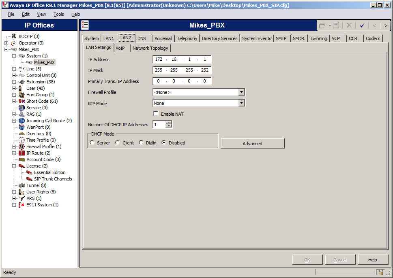The image size is (393, 278).
Task: Click the Advanced button
Action: click(x=253, y=144)
